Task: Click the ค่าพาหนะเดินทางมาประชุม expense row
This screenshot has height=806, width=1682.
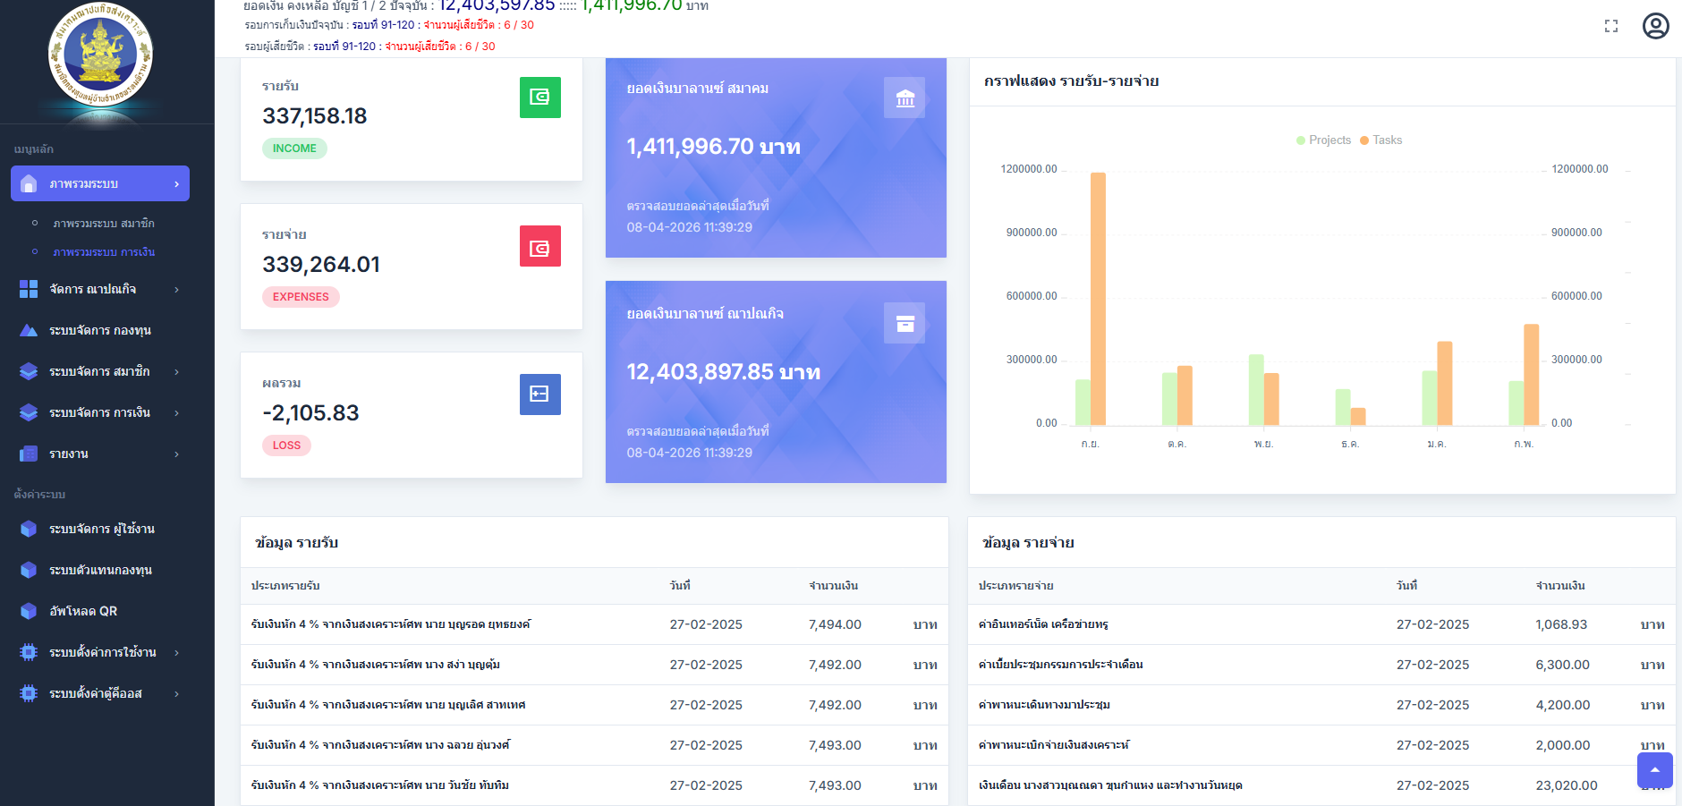Action: tap(1321, 705)
